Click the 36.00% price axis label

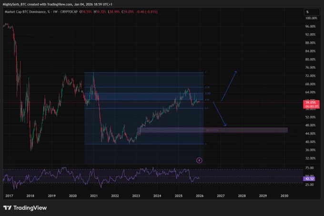tap(310, 150)
